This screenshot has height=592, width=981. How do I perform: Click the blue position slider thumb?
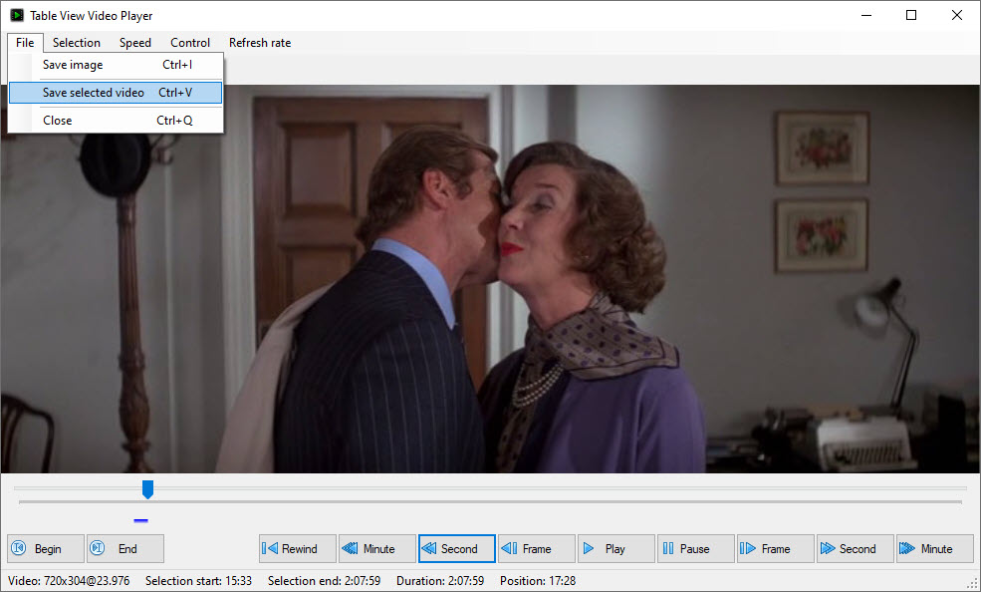click(x=147, y=489)
